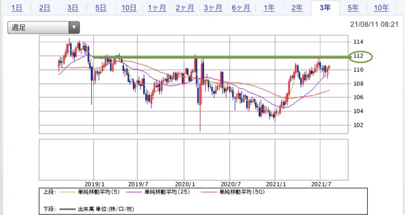Switch to the 6ヶ月 time range tab
The height and width of the screenshot is (215, 405).
coord(241,8)
